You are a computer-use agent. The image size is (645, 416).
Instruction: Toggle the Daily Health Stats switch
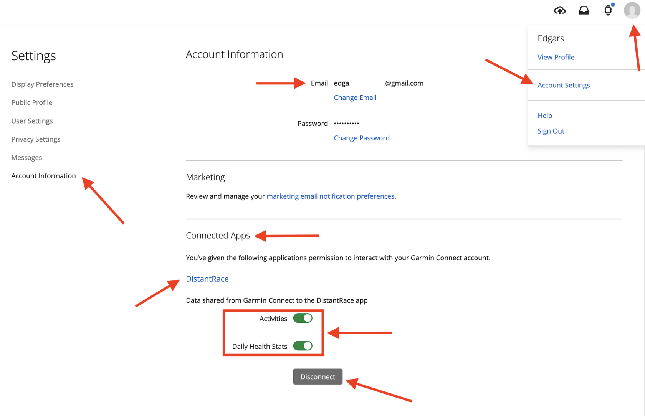click(303, 346)
